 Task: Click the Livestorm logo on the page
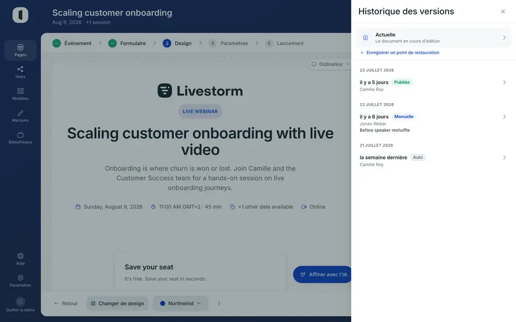(200, 91)
